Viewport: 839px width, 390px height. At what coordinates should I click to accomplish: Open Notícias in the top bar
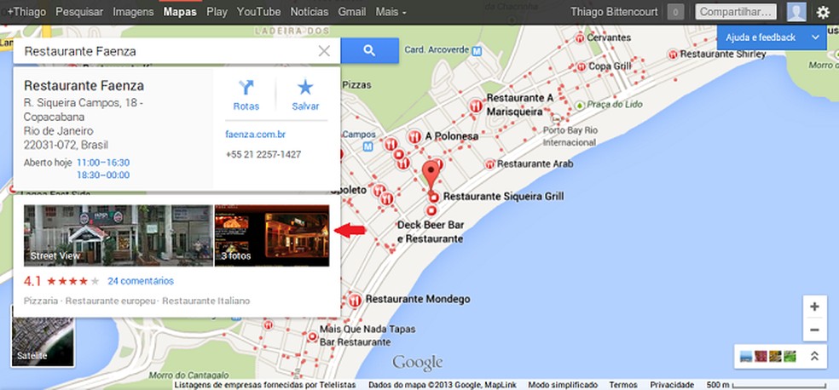310,12
